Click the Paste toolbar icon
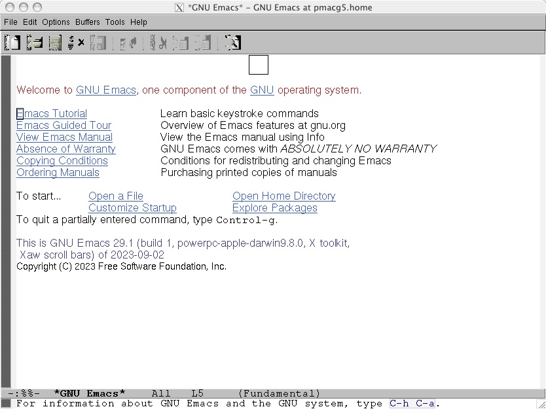The height and width of the screenshot is (409, 546). tap(203, 43)
